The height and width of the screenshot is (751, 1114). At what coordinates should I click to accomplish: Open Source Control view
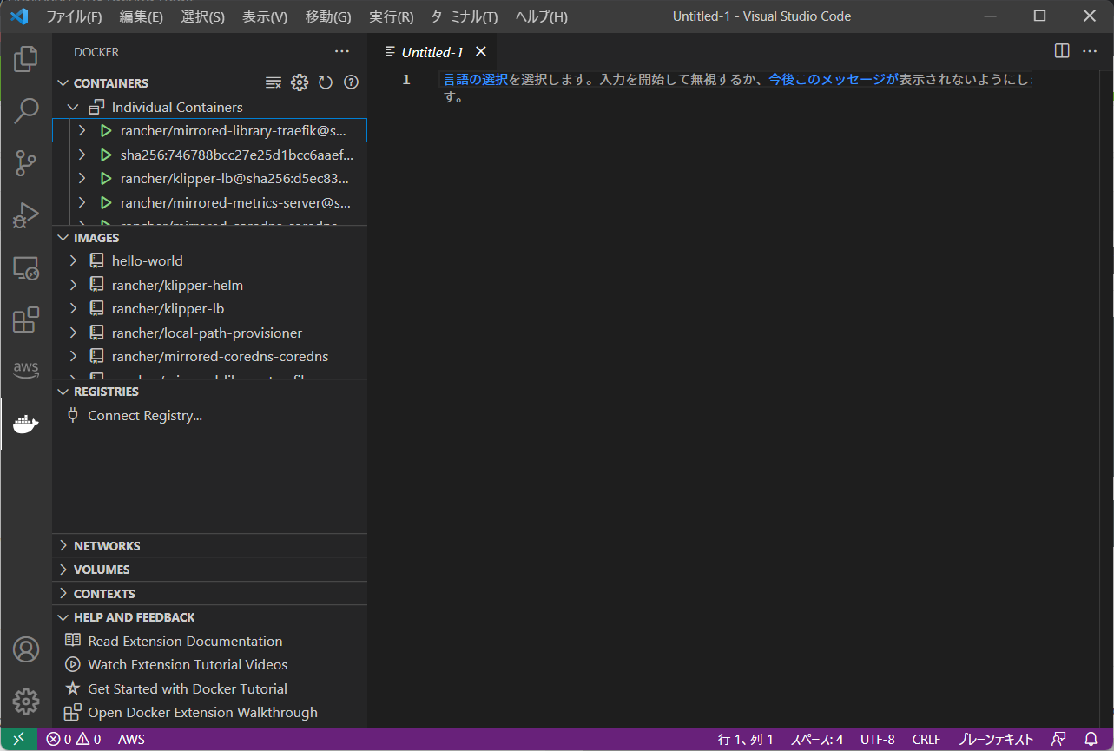pyautogui.click(x=26, y=162)
